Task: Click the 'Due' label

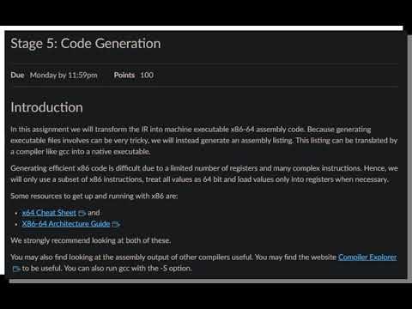Action: 17,75
